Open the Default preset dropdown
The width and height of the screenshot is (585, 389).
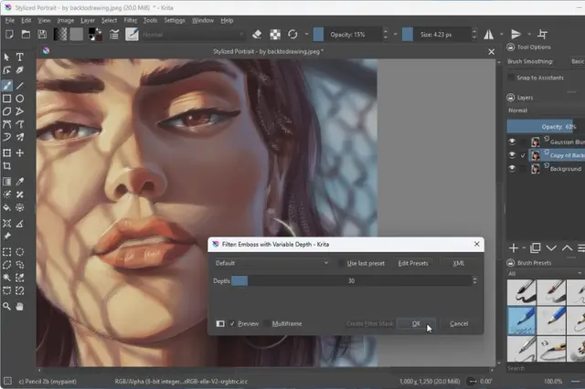tap(271, 263)
